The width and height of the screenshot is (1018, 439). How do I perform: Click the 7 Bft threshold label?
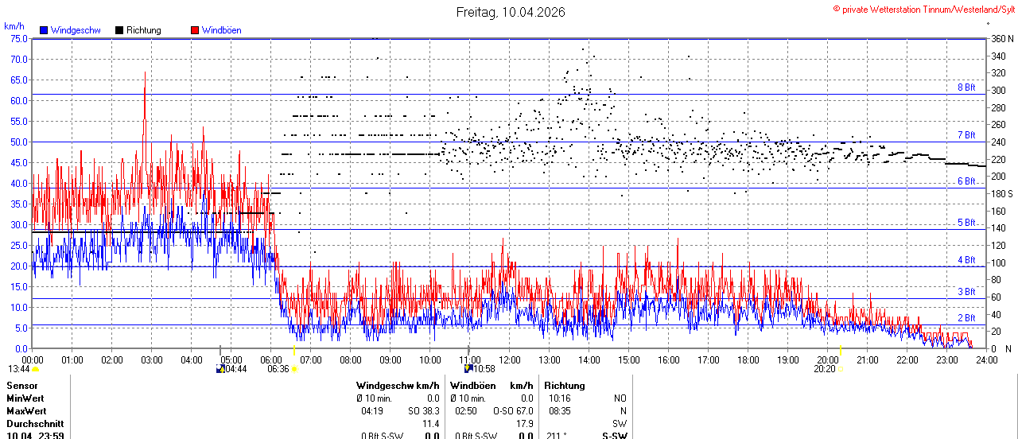[x=966, y=135]
